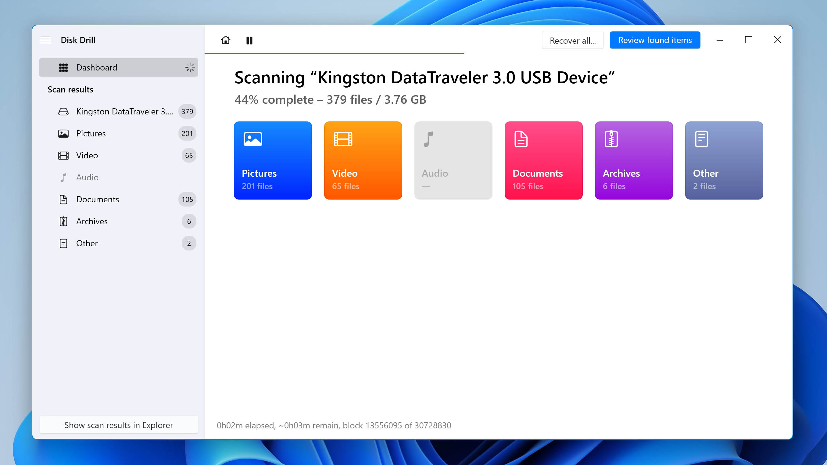
Task: Click '44% complete' scan status text
Action: pyautogui.click(x=274, y=99)
